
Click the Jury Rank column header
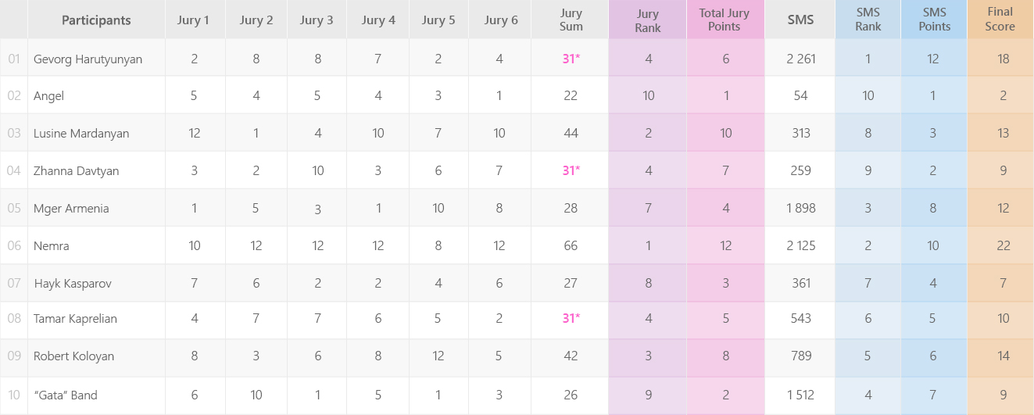[x=648, y=20]
